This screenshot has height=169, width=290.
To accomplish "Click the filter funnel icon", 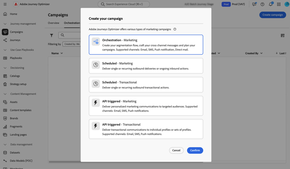I will click(51, 35).
